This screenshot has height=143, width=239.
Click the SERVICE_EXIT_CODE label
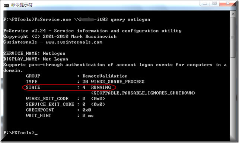coord(50,104)
